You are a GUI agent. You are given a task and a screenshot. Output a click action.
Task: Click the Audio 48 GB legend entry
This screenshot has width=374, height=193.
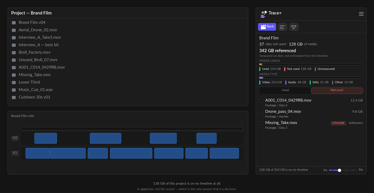point(296,82)
